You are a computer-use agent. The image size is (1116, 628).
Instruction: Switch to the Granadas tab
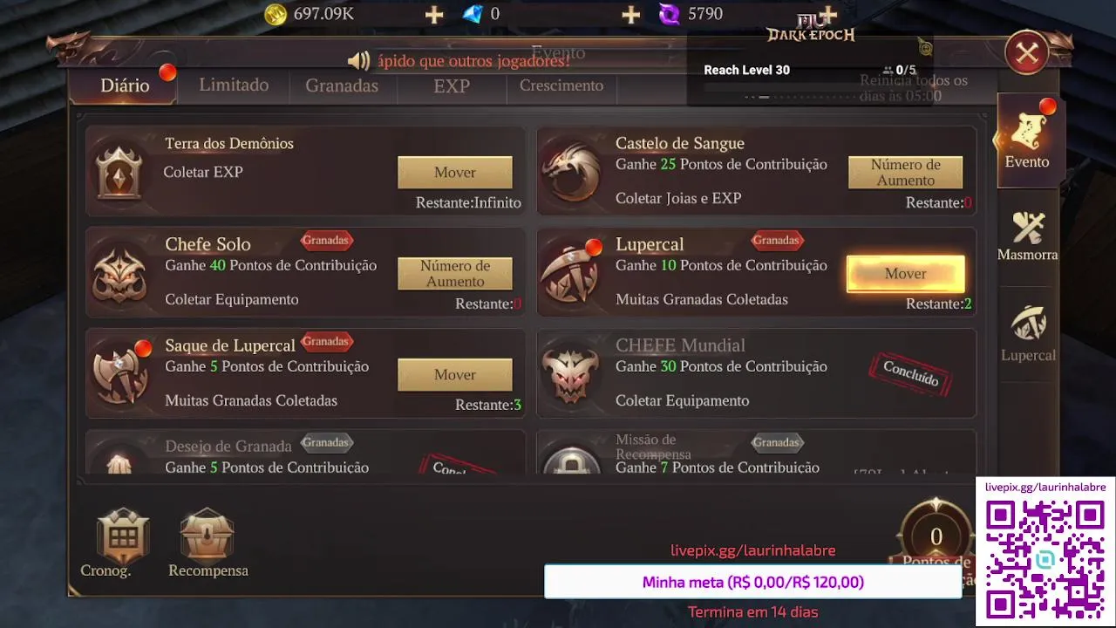[342, 85]
